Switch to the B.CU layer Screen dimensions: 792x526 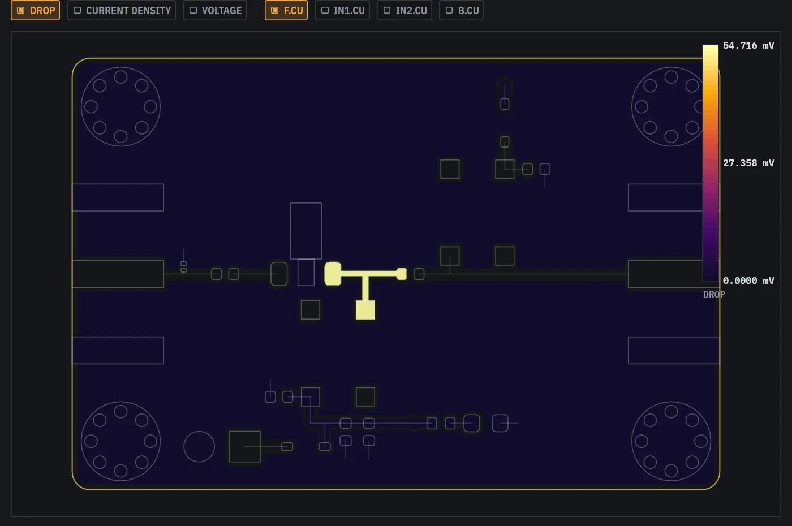click(462, 10)
